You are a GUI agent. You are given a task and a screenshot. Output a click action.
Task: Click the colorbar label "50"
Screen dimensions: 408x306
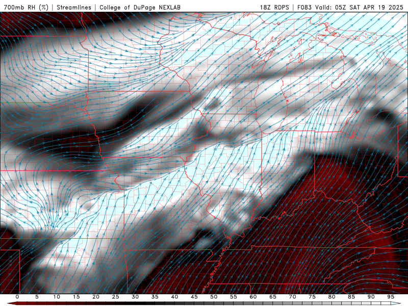214,297
